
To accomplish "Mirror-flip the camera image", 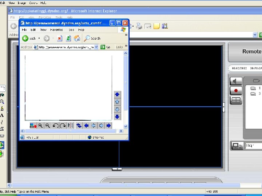I will 70,126.
